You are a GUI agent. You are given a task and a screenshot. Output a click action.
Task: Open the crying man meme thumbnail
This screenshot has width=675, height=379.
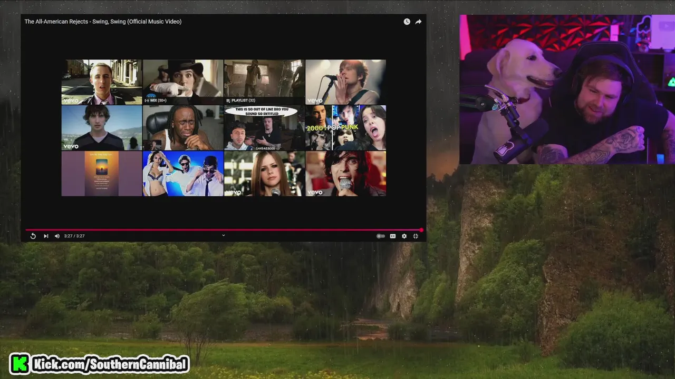(x=183, y=128)
